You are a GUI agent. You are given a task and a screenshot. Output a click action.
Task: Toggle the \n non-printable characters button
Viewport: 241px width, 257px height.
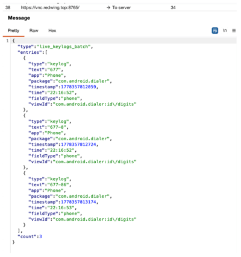click(225, 31)
